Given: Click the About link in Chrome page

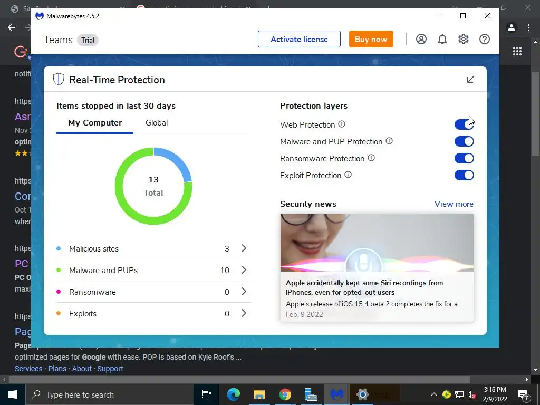Looking at the screenshot, I should (x=82, y=369).
